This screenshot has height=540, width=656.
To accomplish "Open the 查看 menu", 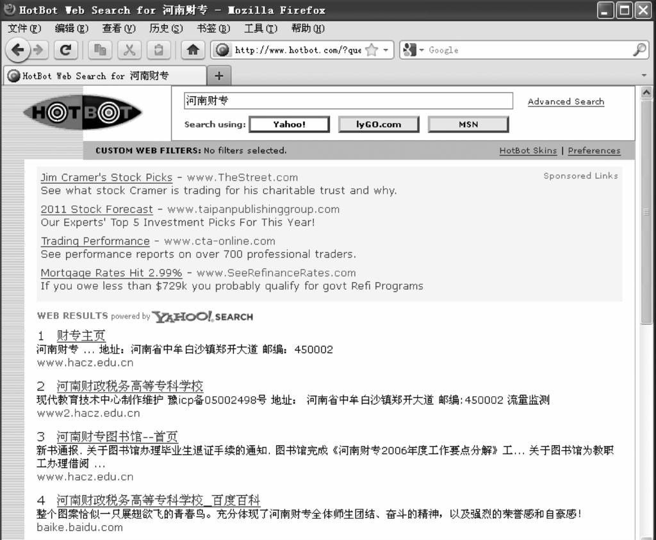I will pos(119,28).
